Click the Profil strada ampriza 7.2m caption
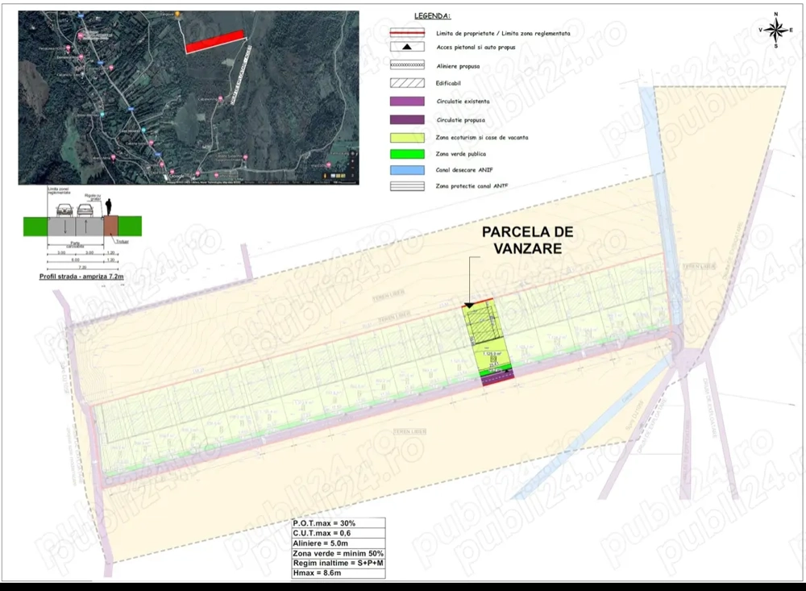Image resolution: width=806 pixels, height=591 pixels. (80, 275)
